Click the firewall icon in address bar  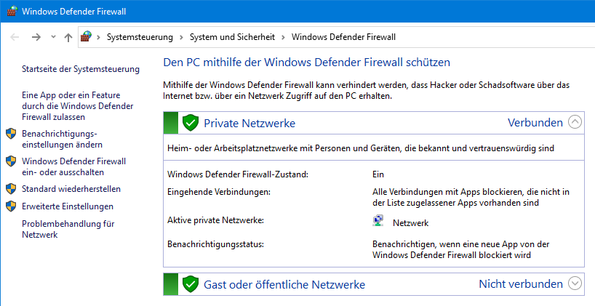(x=87, y=36)
